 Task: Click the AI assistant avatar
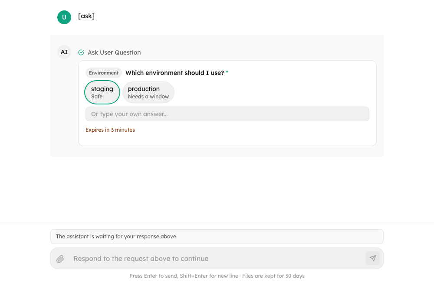click(x=64, y=52)
